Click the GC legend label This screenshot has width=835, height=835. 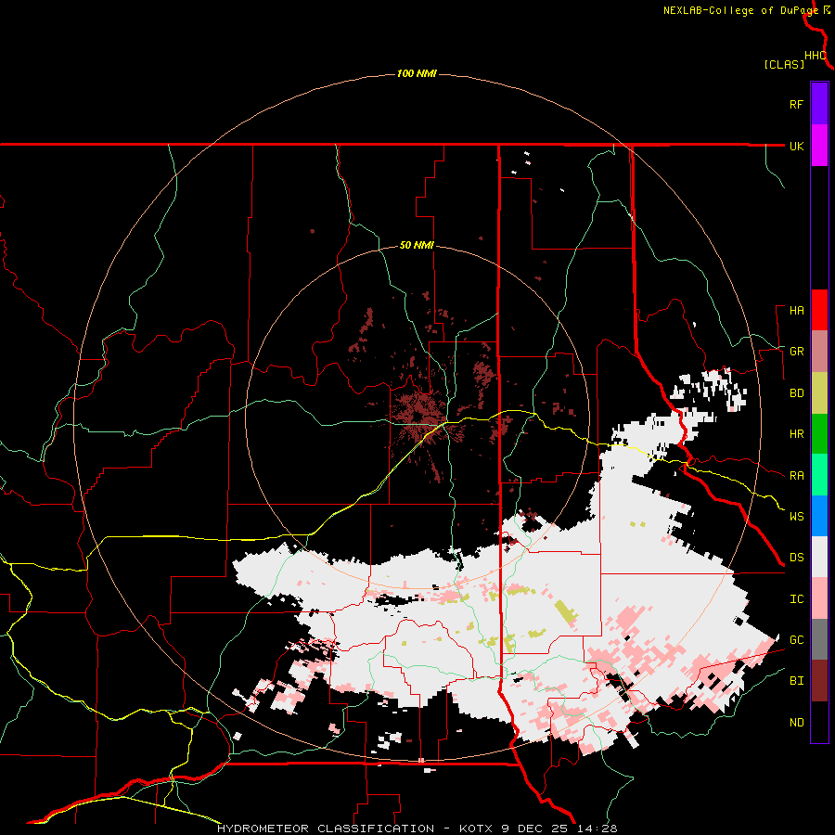797,640
